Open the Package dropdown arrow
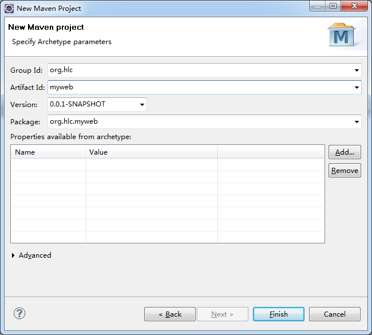Viewport: 372px width, 335px height. click(357, 122)
